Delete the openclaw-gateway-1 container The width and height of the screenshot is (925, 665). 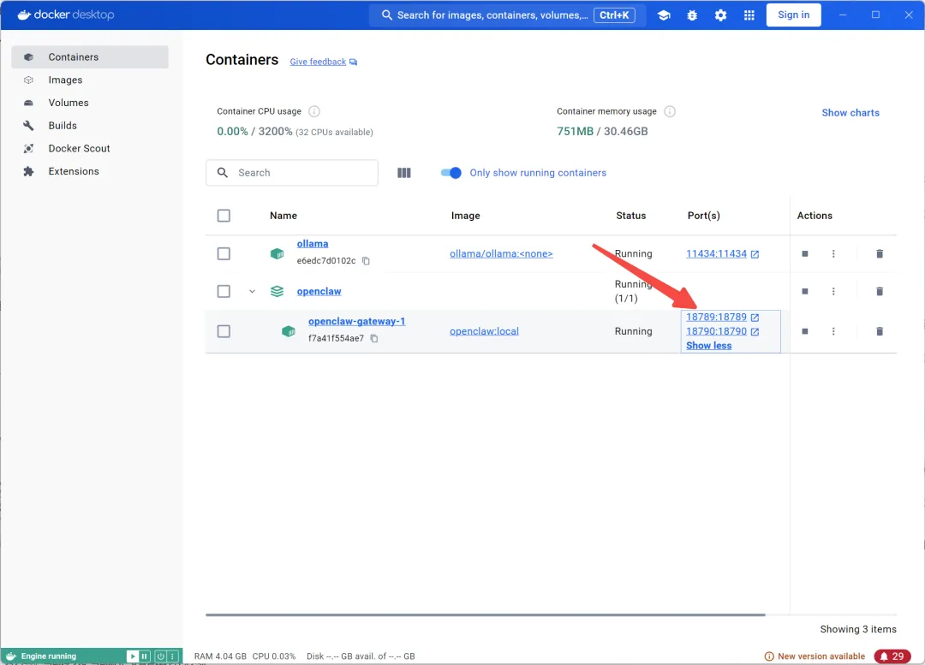[x=879, y=331]
